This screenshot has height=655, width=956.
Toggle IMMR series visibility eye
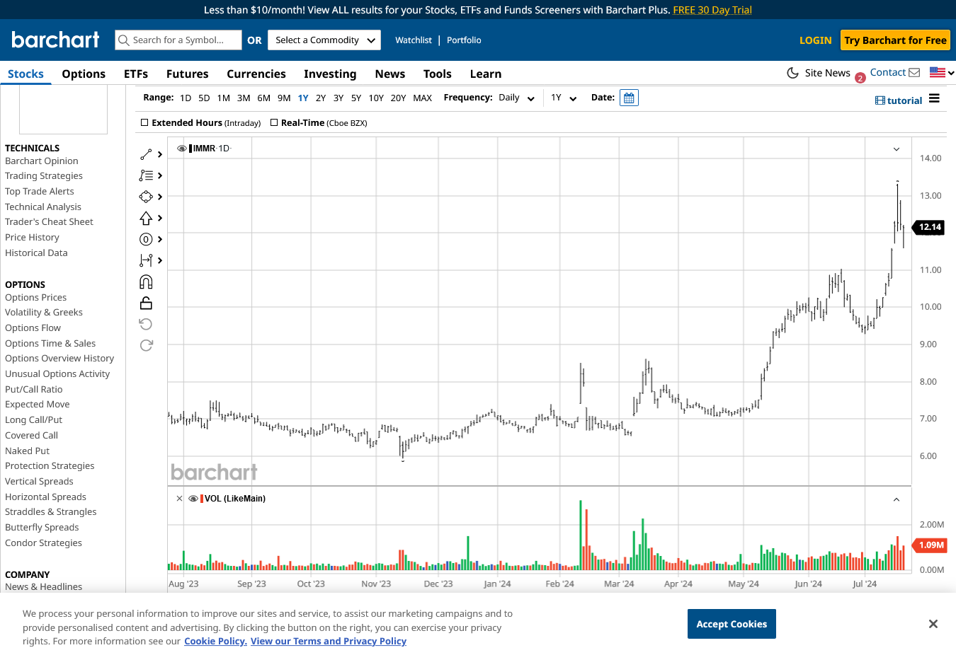pos(182,149)
